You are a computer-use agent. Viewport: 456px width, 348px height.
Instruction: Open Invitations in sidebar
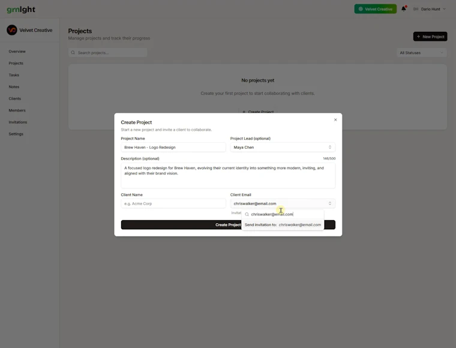18,122
